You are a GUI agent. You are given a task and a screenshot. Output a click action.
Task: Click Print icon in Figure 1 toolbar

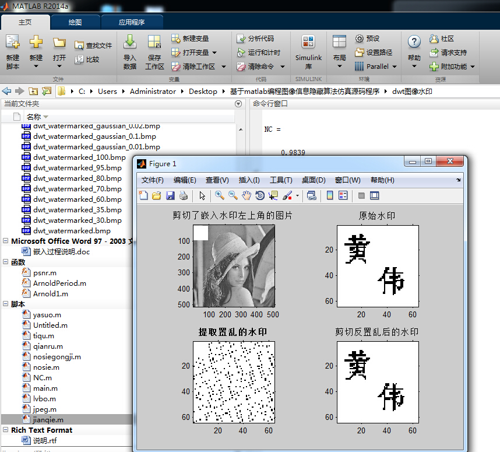(184, 195)
